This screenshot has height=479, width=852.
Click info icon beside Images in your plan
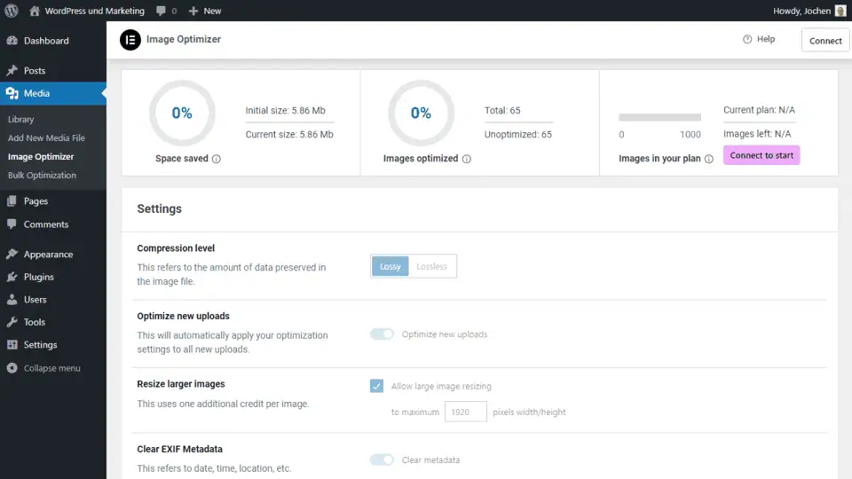coord(709,159)
